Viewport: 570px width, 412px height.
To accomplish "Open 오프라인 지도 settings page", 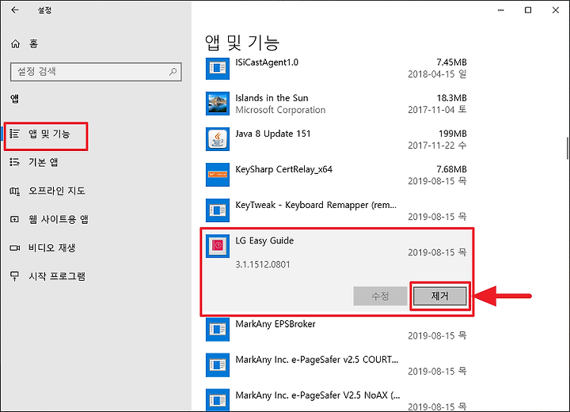I will (x=57, y=191).
